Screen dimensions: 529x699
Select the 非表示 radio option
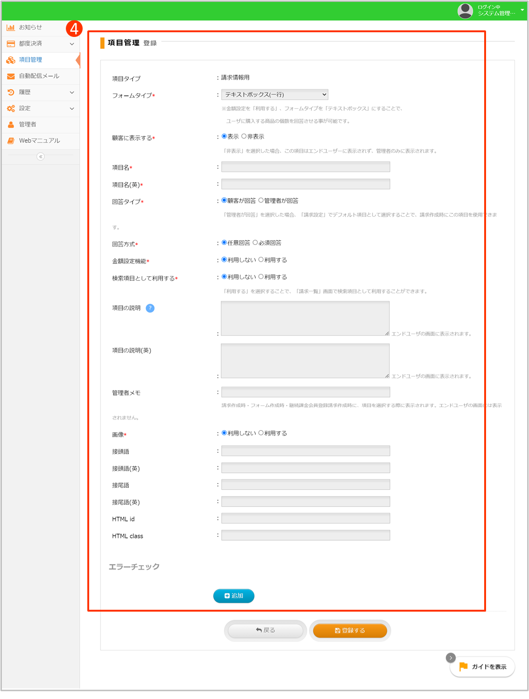click(x=244, y=136)
